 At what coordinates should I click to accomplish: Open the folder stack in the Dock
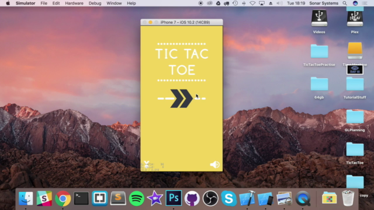329,198
